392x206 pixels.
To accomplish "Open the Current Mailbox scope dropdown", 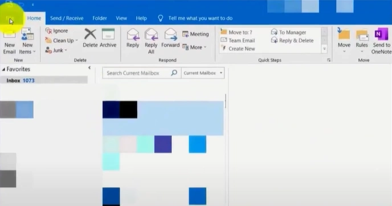I will click(203, 73).
